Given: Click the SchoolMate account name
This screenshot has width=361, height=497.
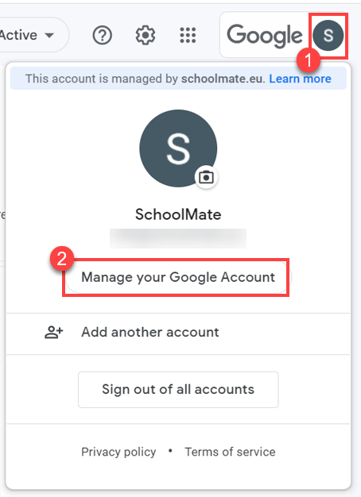Looking at the screenshot, I should click(x=178, y=214).
